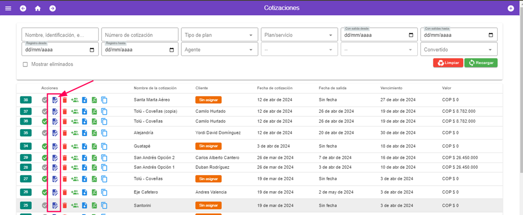Screen dimensions: 523x215
Task: Click the green Recargar button
Action: (481, 63)
